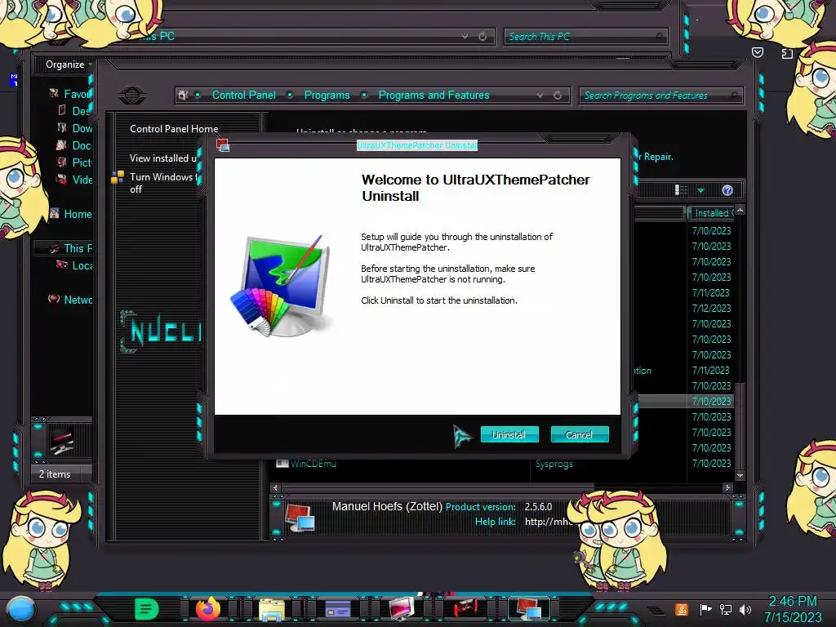Click the Windows features shield icon
Viewport: 836px width, 627px height.
118,177
